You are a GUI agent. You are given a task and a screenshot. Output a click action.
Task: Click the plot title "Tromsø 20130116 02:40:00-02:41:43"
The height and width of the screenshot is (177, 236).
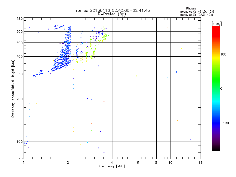(x=112, y=10)
